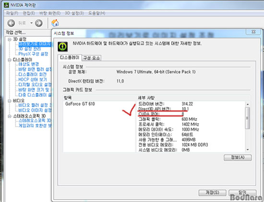This screenshot has height=202, width=264.
Task: Click the details list scrollbar down arrow
Action: [248, 150]
